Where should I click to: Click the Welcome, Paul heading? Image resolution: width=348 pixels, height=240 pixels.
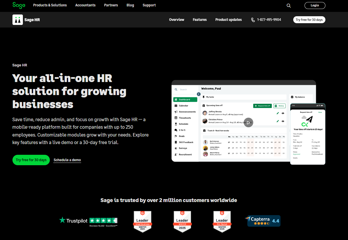click(x=211, y=89)
